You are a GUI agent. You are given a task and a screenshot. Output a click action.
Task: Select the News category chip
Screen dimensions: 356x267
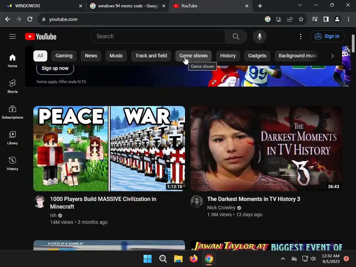[x=91, y=56]
